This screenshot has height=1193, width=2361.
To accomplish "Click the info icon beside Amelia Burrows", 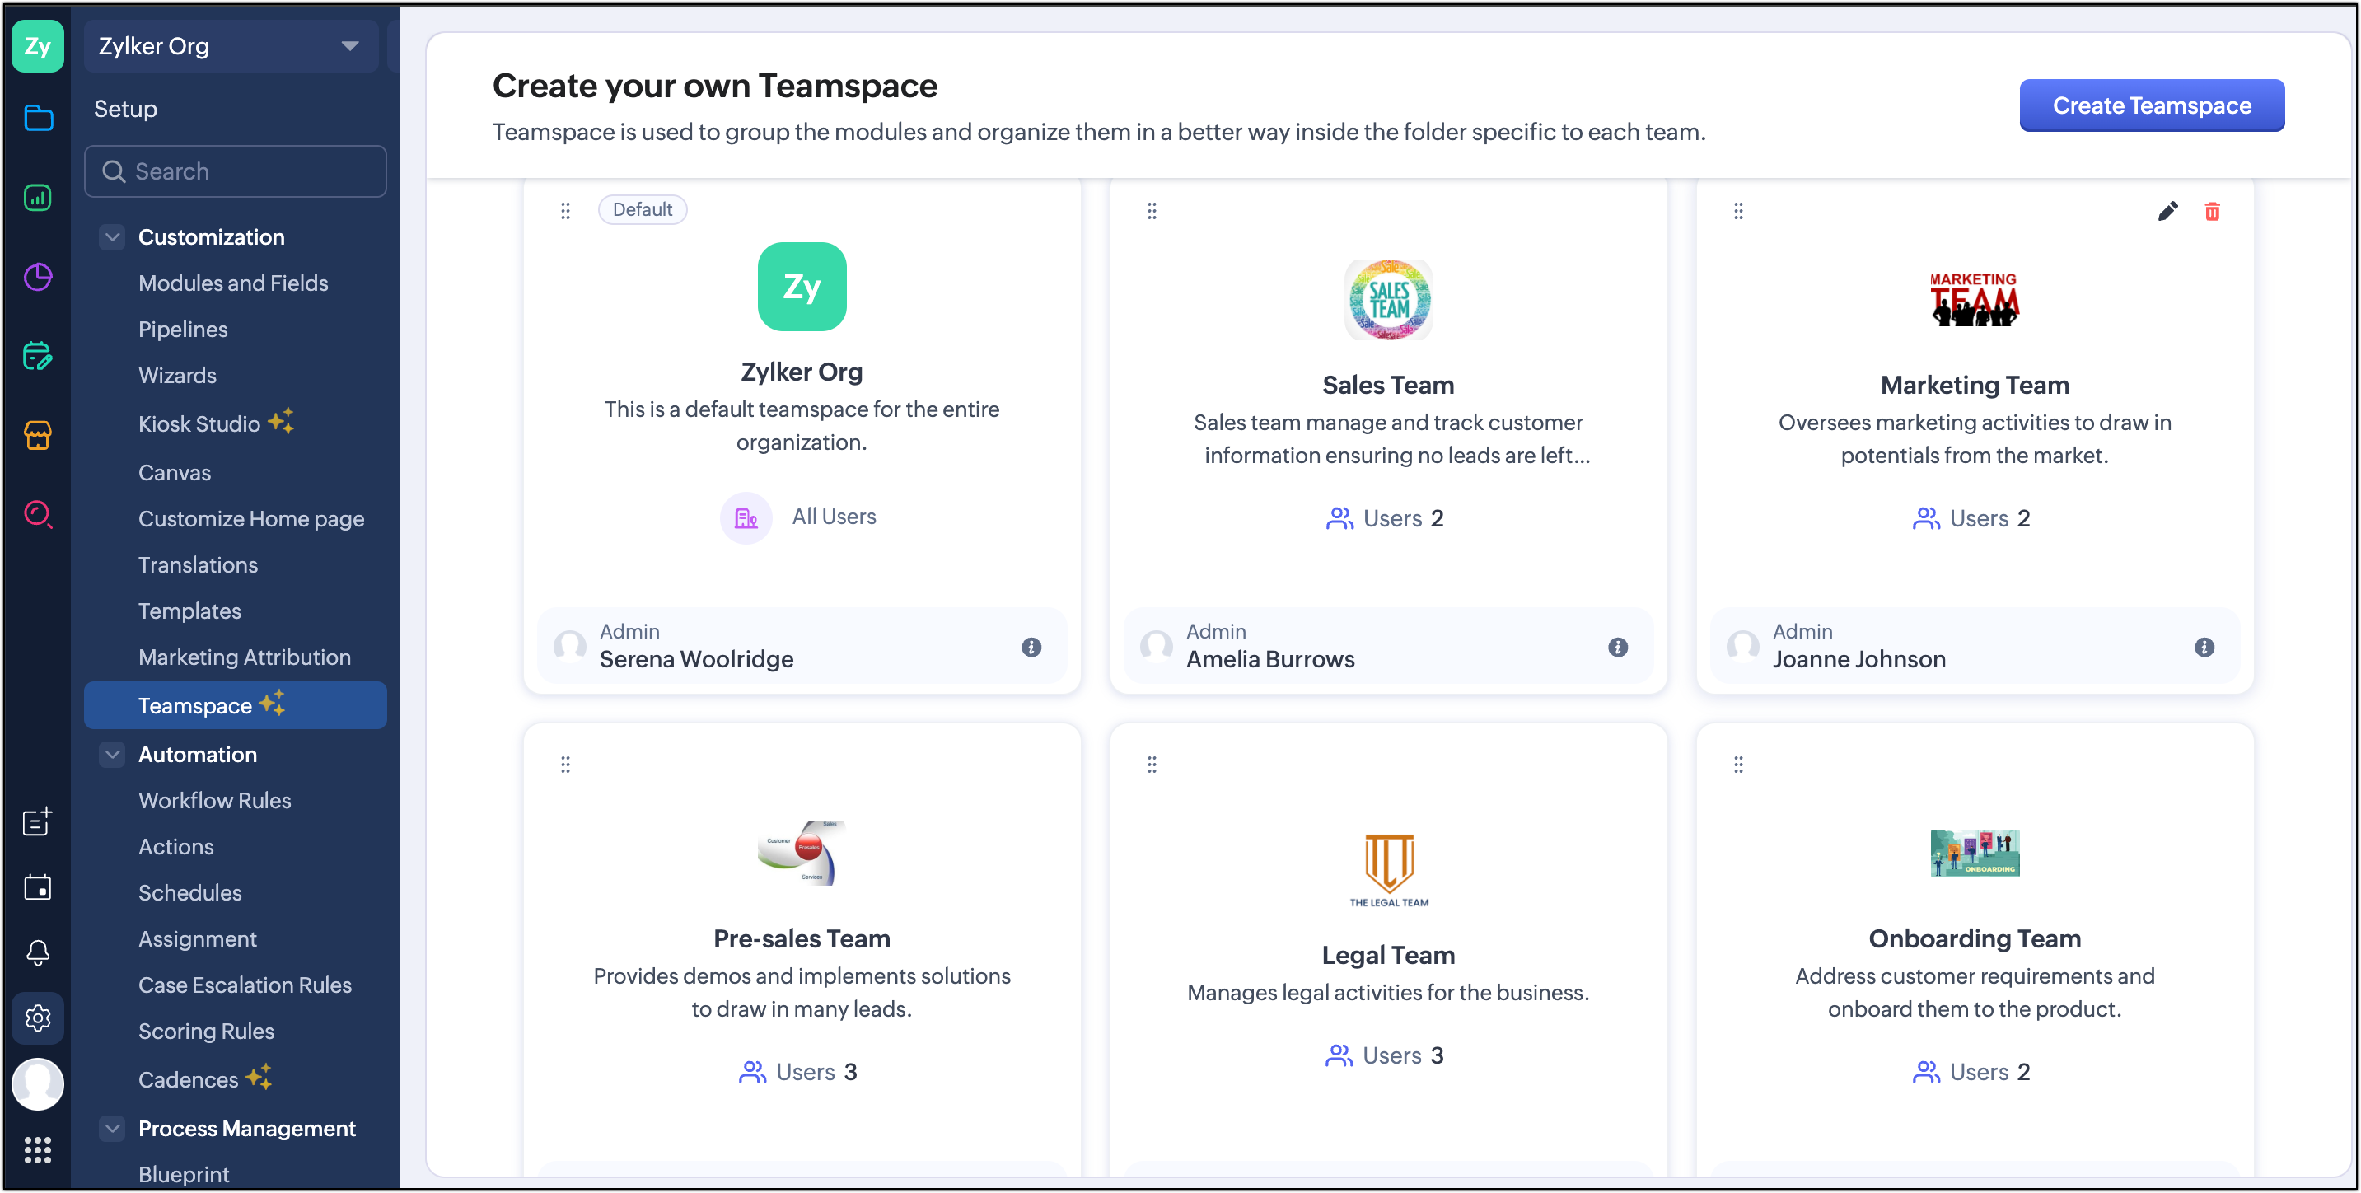I will tap(1618, 648).
